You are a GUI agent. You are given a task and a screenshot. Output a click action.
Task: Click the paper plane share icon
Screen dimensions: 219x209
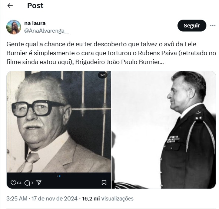click(x=39, y=183)
